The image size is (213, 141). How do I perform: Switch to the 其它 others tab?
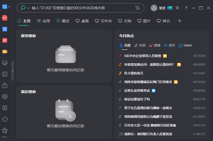163,21
